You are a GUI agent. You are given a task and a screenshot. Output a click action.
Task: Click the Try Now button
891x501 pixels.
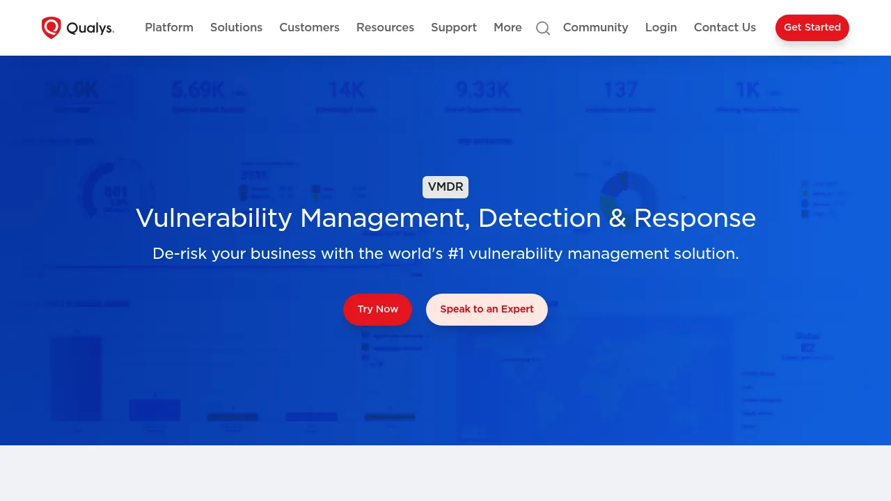[x=378, y=310]
